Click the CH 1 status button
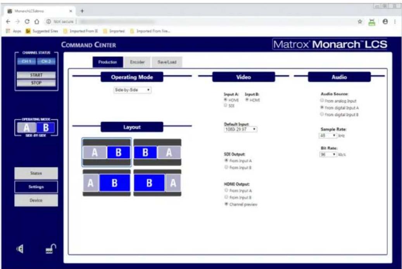This screenshot has height=269, width=402. tap(26, 61)
